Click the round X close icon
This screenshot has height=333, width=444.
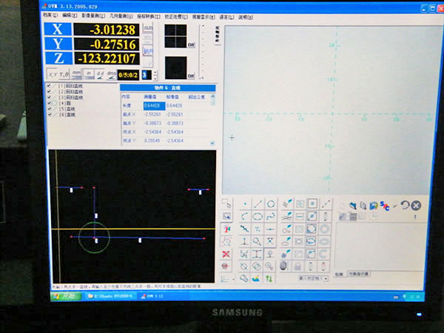pos(416,205)
